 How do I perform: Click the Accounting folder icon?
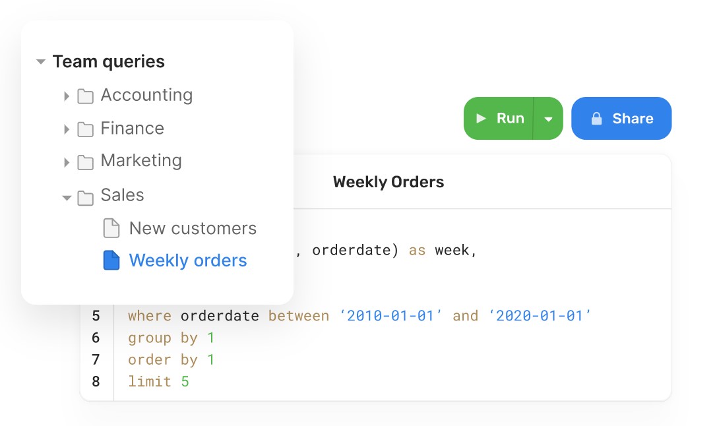(x=85, y=96)
